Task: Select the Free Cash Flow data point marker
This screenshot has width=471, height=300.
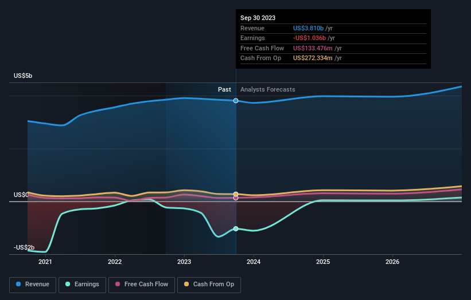Action: pos(236,198)
